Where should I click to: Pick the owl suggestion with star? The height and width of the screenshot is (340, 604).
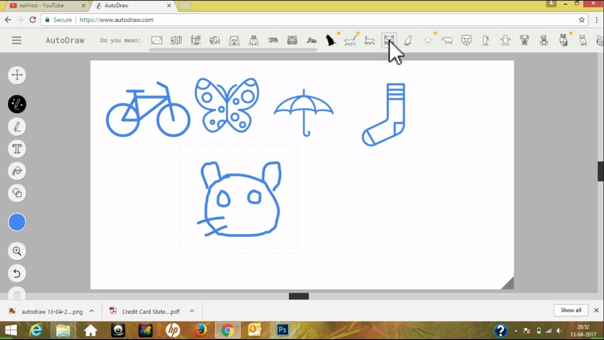563,41
